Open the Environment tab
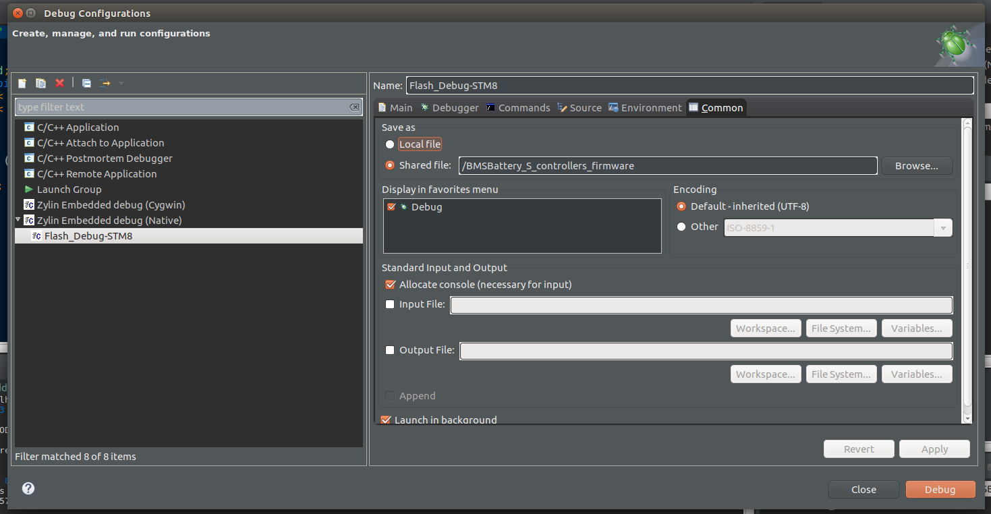This screenshot has height=514, width=991. click(646, 108)
